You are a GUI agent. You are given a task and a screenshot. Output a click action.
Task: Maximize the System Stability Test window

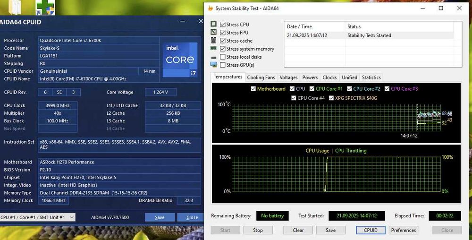click(441, 8)
